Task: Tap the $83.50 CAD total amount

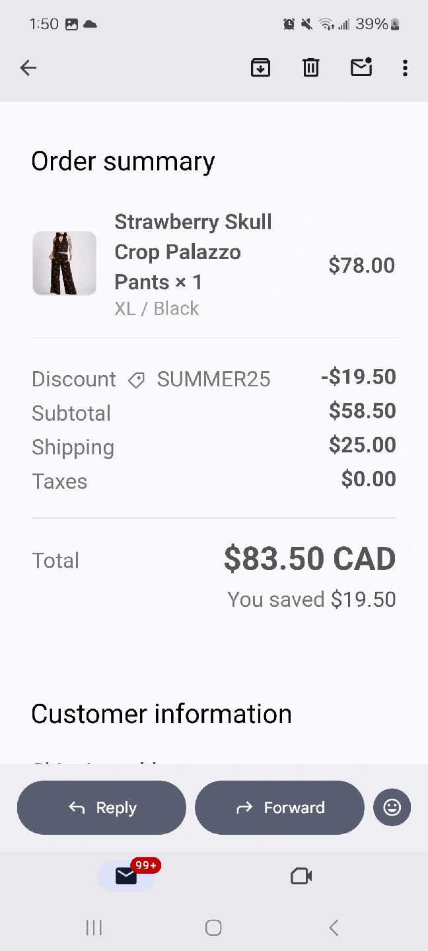Action: tap(309, 559)
